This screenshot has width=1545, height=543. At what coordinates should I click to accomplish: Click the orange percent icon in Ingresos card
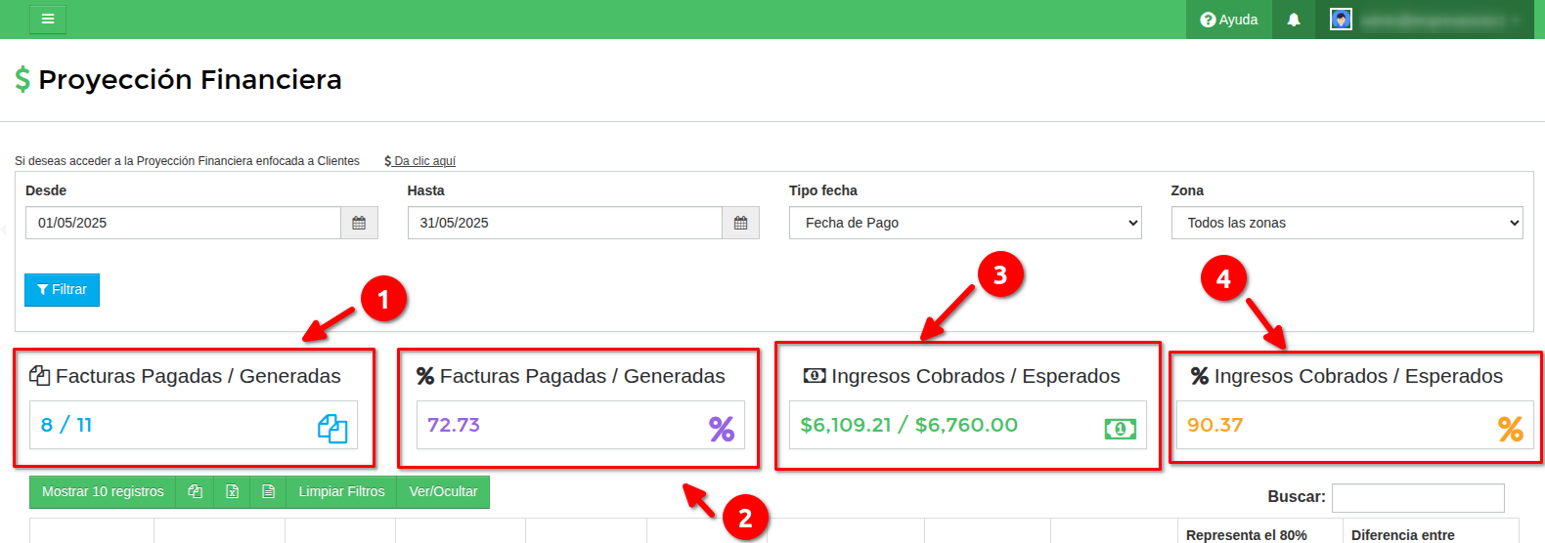(x=1511, y=429)
